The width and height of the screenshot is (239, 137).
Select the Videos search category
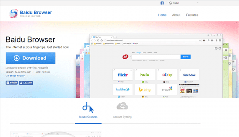[x=150, y=53]
